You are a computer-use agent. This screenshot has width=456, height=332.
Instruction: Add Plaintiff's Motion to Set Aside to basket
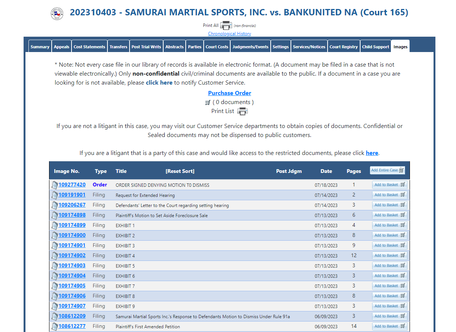point(390,215)
